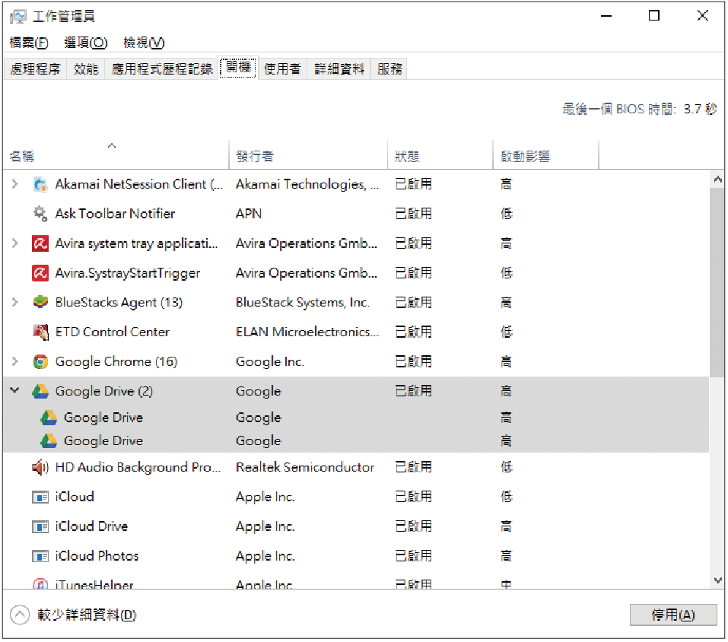
Task: Switch to the 處理程序 tab
Action: [35, 69]
